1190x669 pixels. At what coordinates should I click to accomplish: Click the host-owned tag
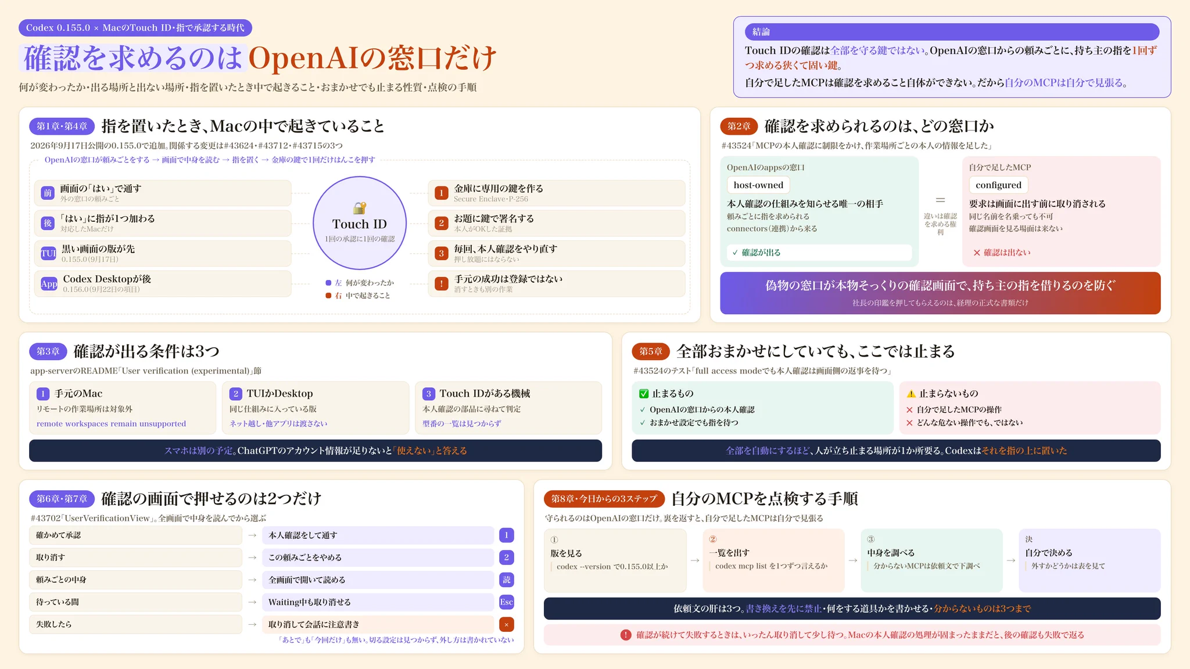758,185
